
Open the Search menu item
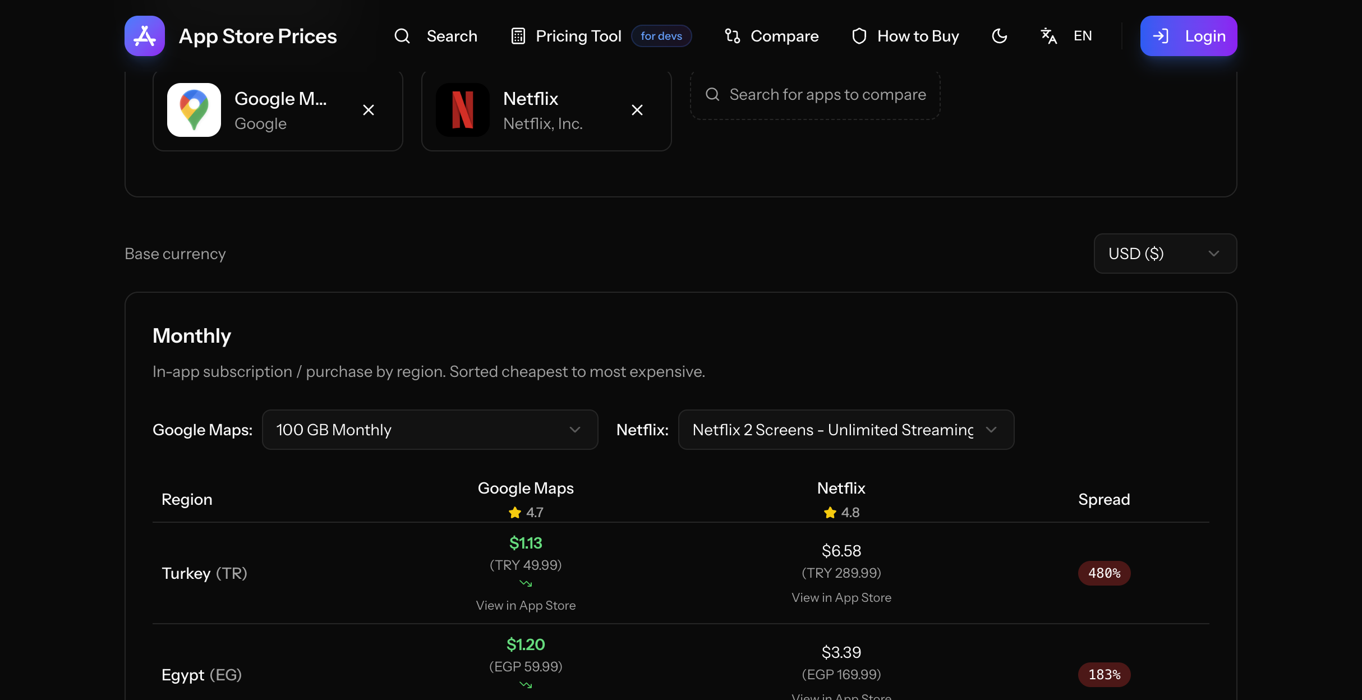click(436, 36)
